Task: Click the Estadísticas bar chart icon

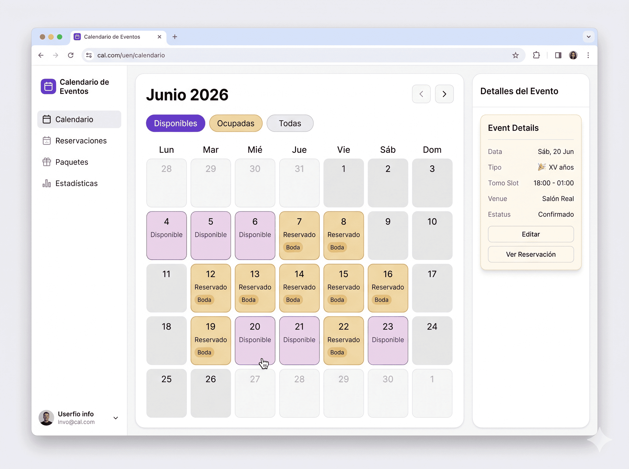Action: click(x=47, y=183)
